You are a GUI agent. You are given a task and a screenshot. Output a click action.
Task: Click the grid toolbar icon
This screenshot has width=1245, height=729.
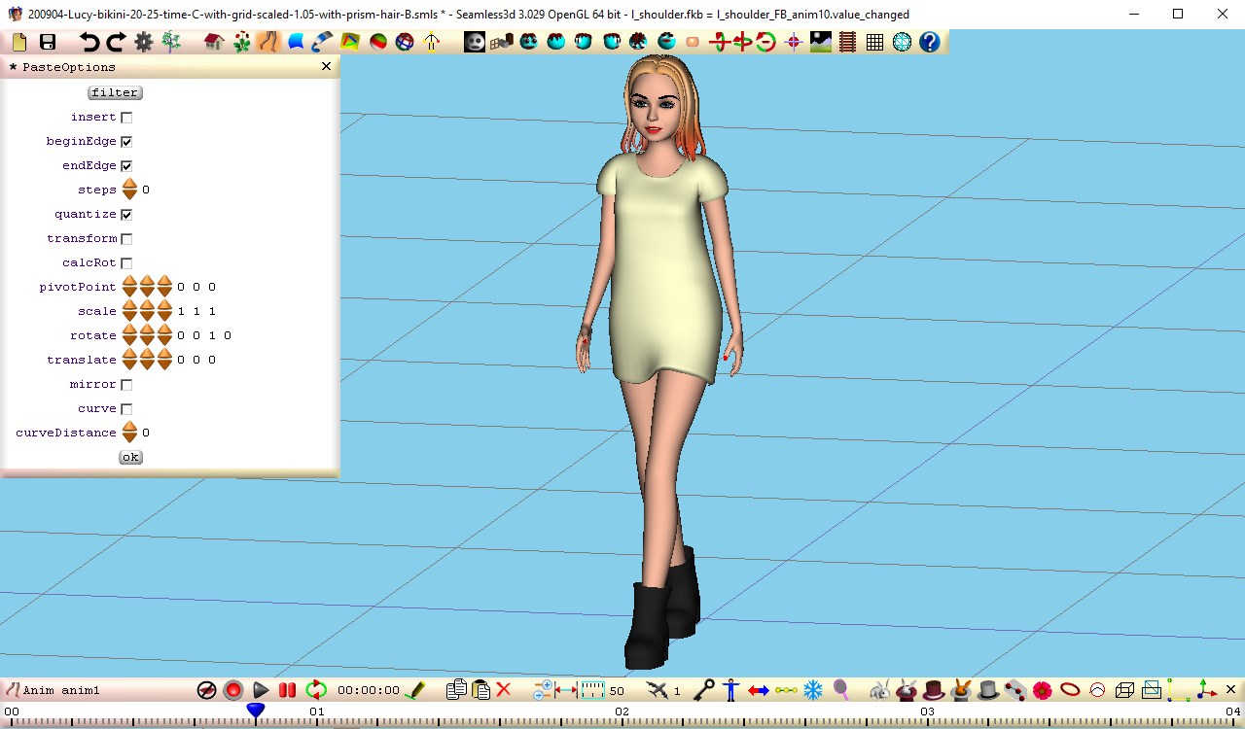coord(874,42)
